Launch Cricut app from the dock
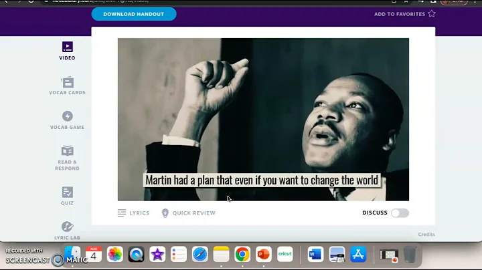The height and width of the screenshot is (270, 482). [x=285, y=255]
